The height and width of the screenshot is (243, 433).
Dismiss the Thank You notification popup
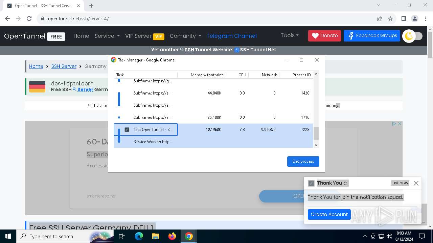tap(416, 183)
